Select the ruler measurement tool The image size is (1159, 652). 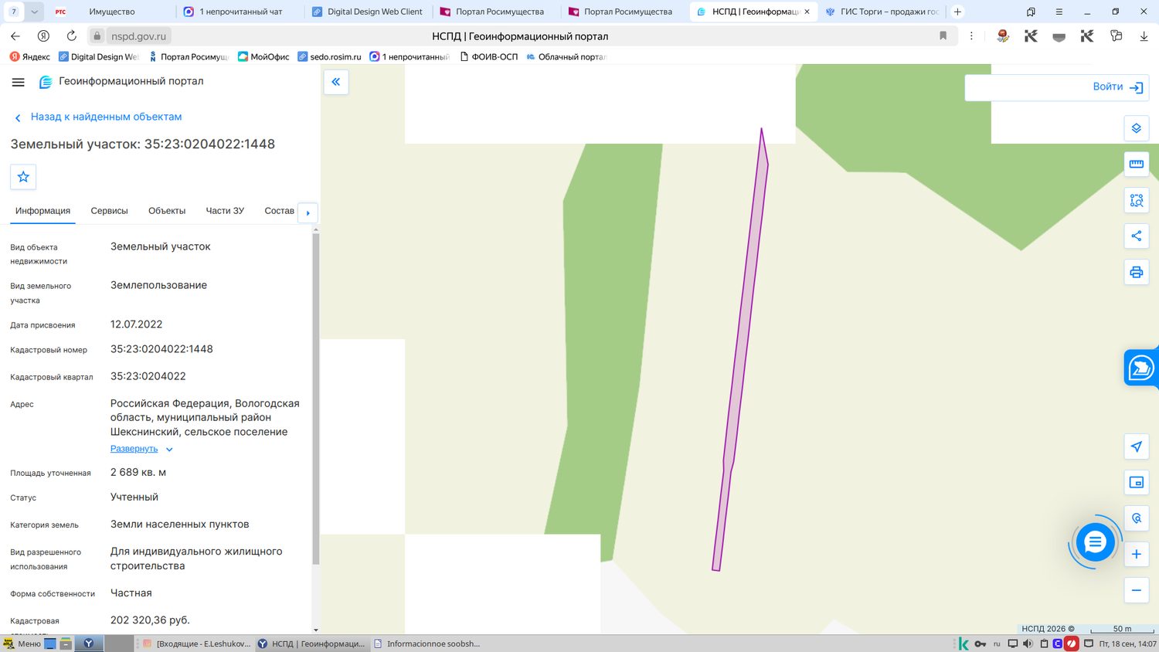(1136, 164)
